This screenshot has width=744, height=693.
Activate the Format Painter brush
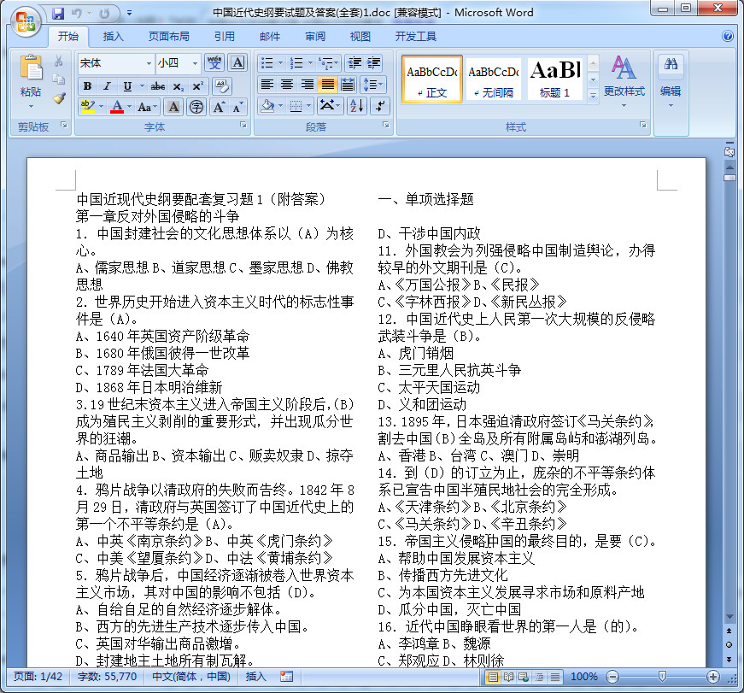click(58, 97)
